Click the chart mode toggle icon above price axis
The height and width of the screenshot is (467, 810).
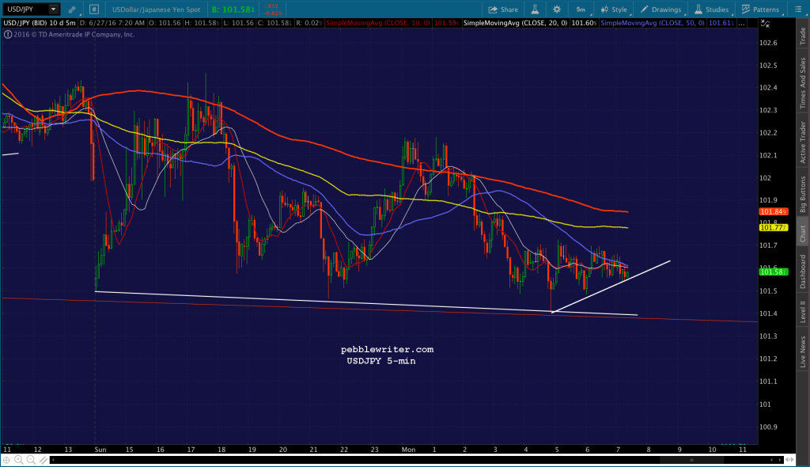765,23
